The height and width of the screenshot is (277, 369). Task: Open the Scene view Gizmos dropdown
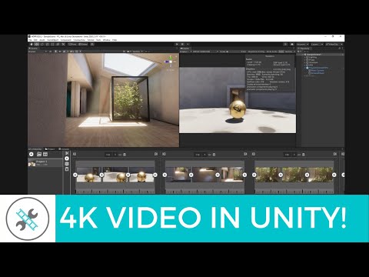(x=138, y=52)
